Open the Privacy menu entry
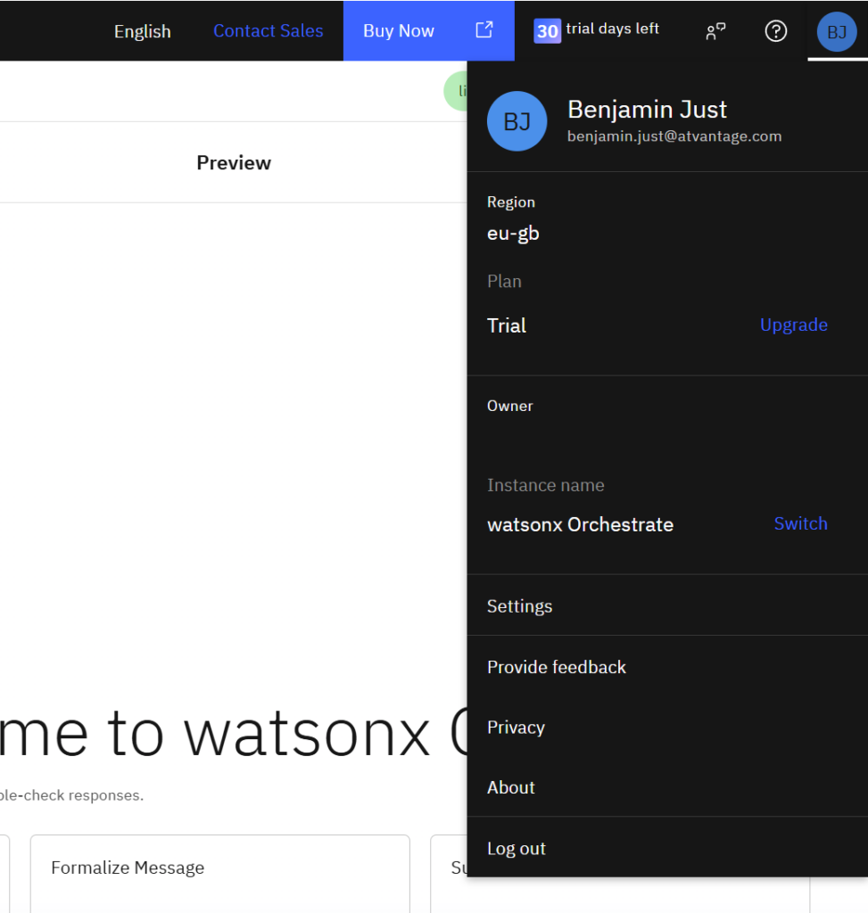868x913 pixels. [516, 728]
